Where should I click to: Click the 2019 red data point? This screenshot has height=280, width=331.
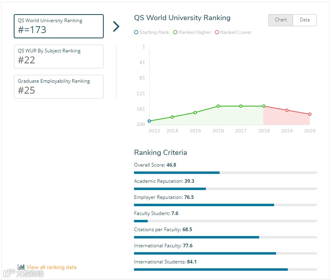[x=287, y=110]
